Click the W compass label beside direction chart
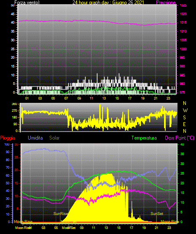This screenshot has width=196, height=234. pos(185,110)
